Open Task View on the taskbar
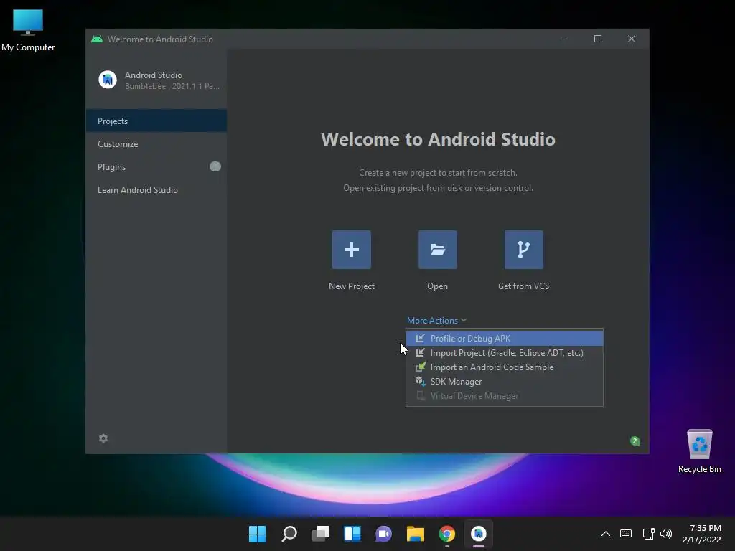Screen dimensions: 735x551 point(321,534)
